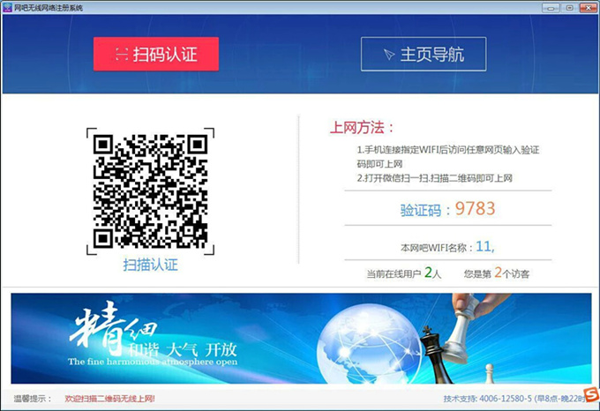Click the scan frame icon in 扫码认证
This screenshot has height=411, width=600.
[x=122, y=55]
